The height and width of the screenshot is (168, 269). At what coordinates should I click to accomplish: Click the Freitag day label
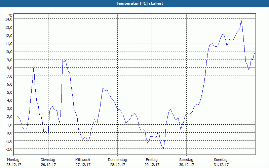(152, 160)
